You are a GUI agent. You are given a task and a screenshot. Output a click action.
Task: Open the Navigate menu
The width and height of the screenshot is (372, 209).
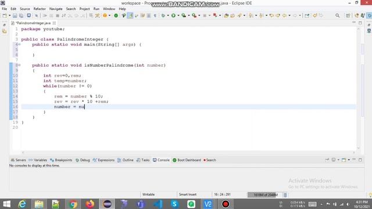point(56,9)
